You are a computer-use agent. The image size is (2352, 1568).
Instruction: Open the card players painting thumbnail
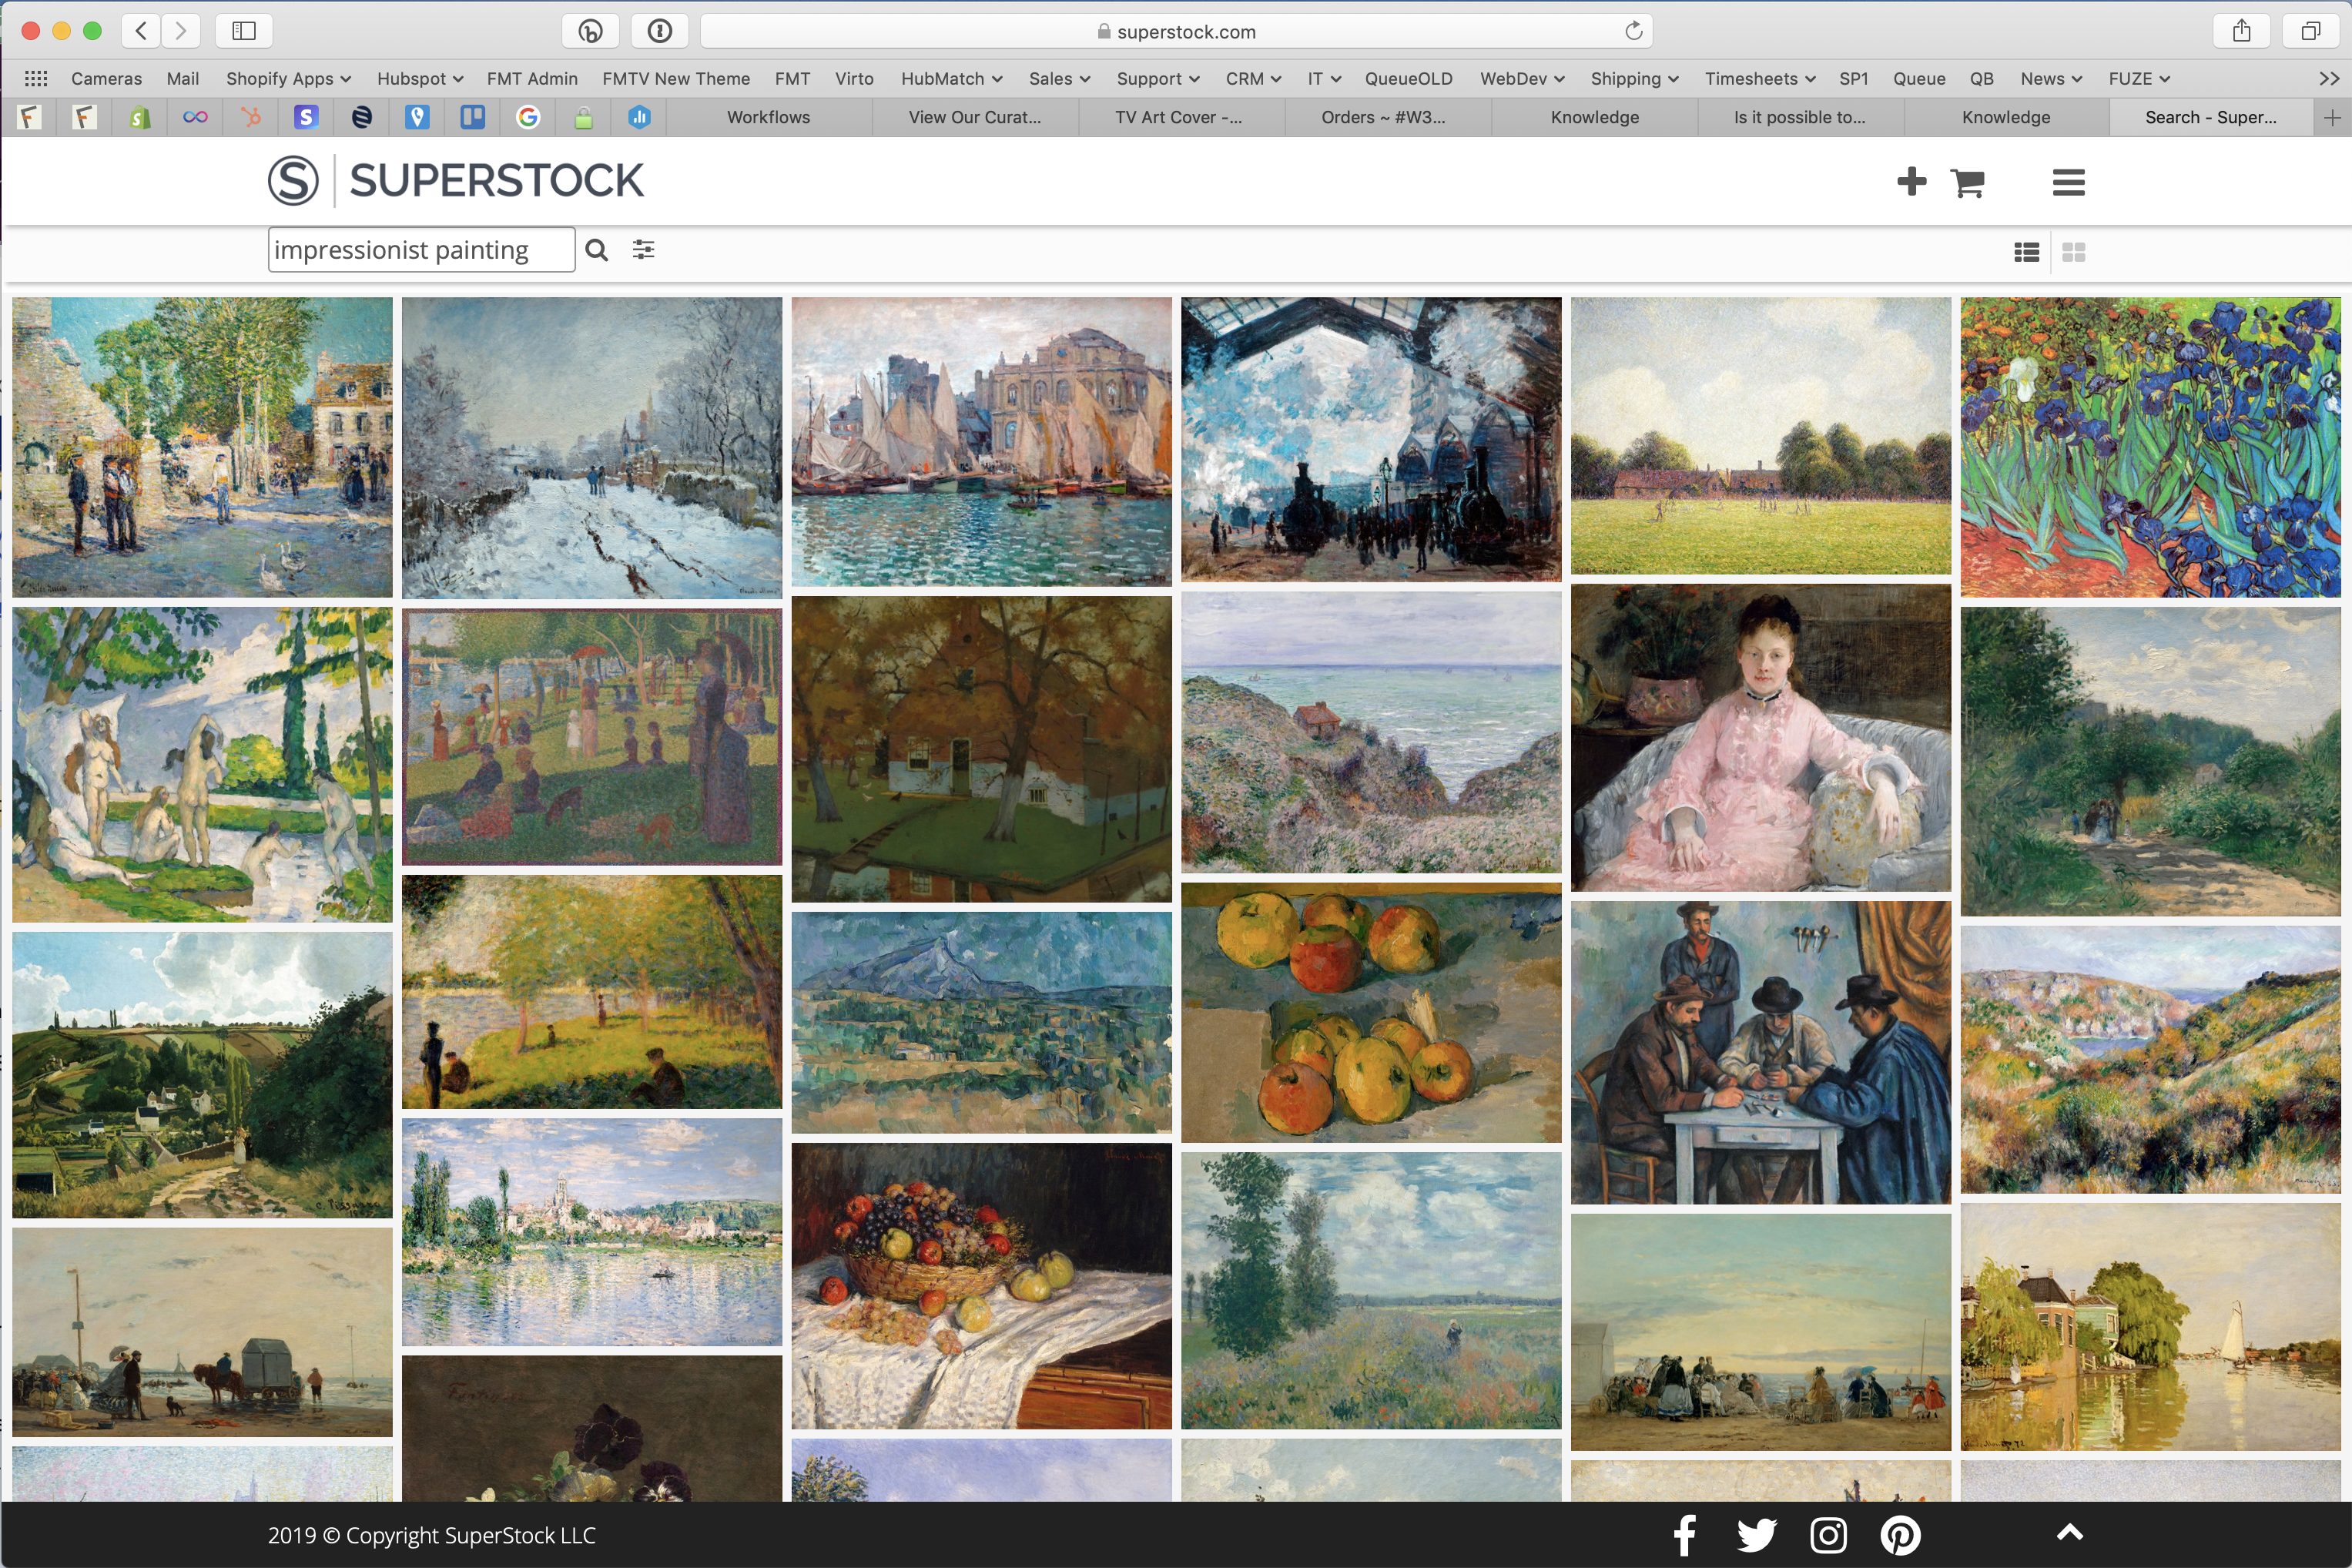point(1760,1052)
